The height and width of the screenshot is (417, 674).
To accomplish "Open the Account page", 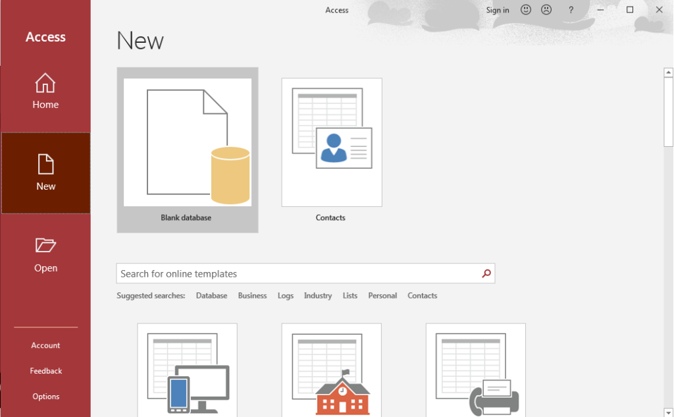I will tap(45, 345).
